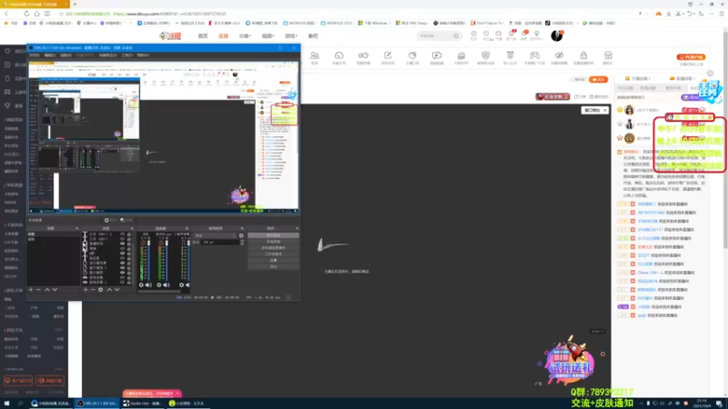Screen dimensions: 728x409
Task: Go to Douyu 首页 tab
Action: tap(203, 35)
